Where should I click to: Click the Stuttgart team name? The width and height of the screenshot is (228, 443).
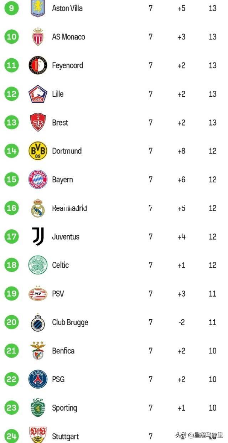(66, 437)
